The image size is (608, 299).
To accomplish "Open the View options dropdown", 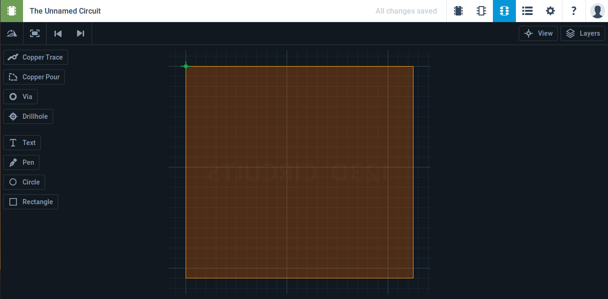I will tap(538, 33).
